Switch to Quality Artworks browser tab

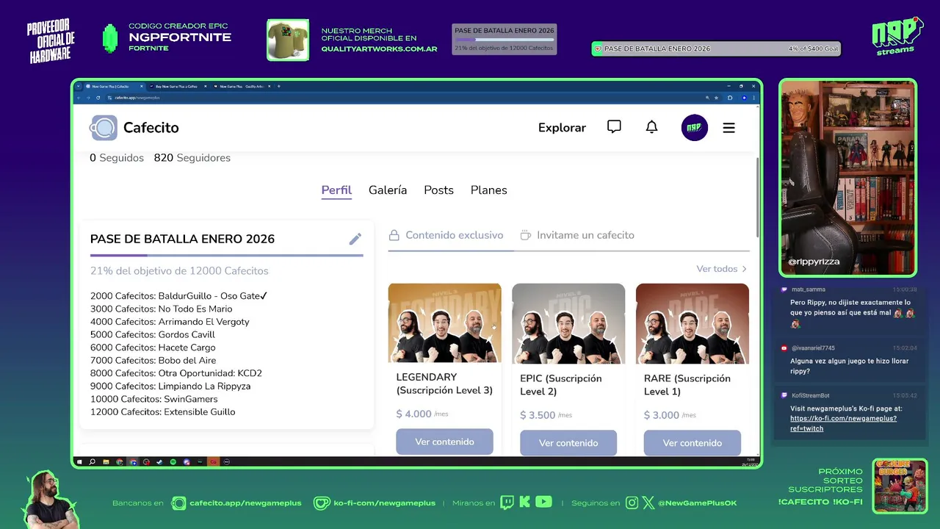coord(242,87)
